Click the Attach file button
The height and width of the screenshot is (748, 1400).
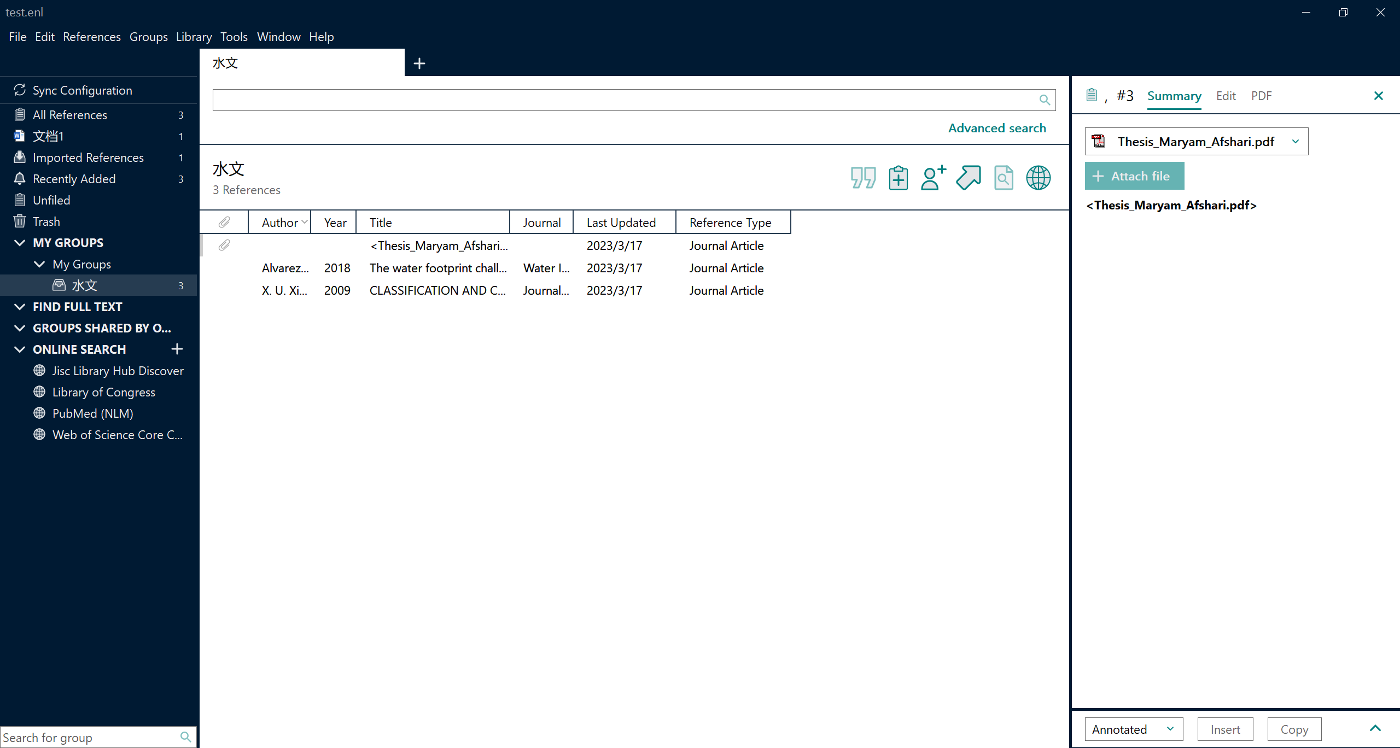tap(1134, 176)
